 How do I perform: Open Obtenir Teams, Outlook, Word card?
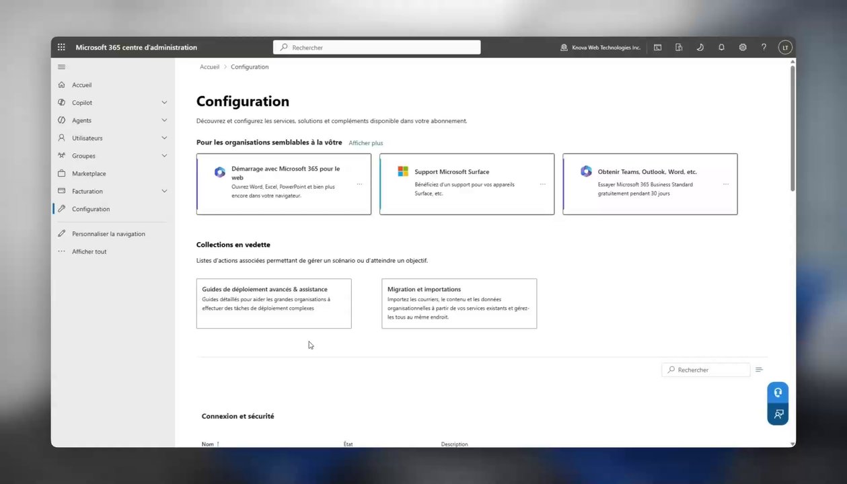coord(650,184)
